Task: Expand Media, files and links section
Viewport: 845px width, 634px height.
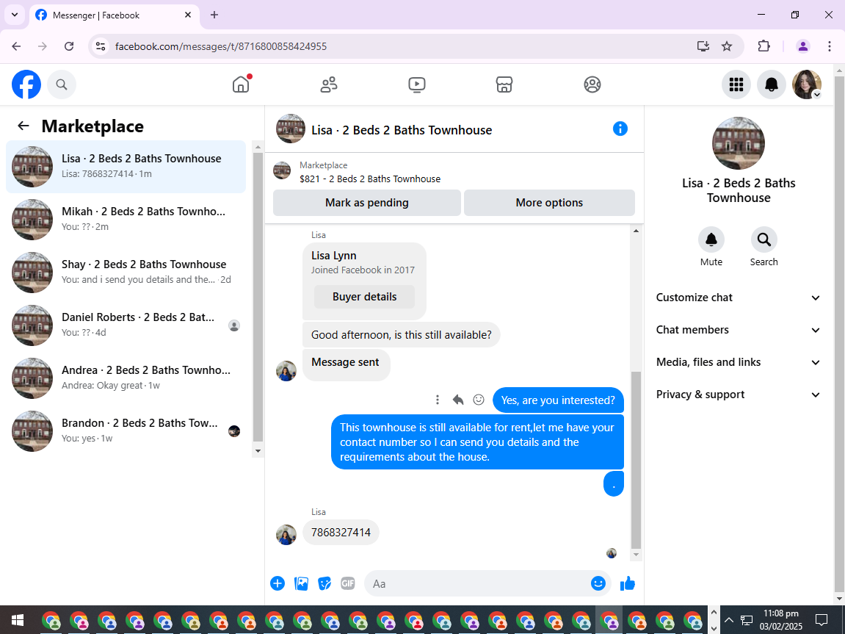Action: (x=738, y=362)
